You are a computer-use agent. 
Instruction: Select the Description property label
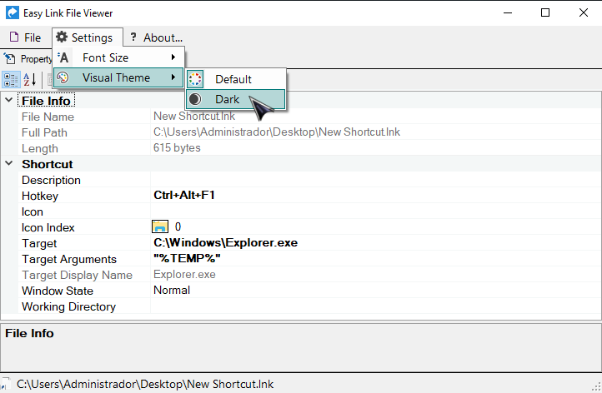click(51, 180)
